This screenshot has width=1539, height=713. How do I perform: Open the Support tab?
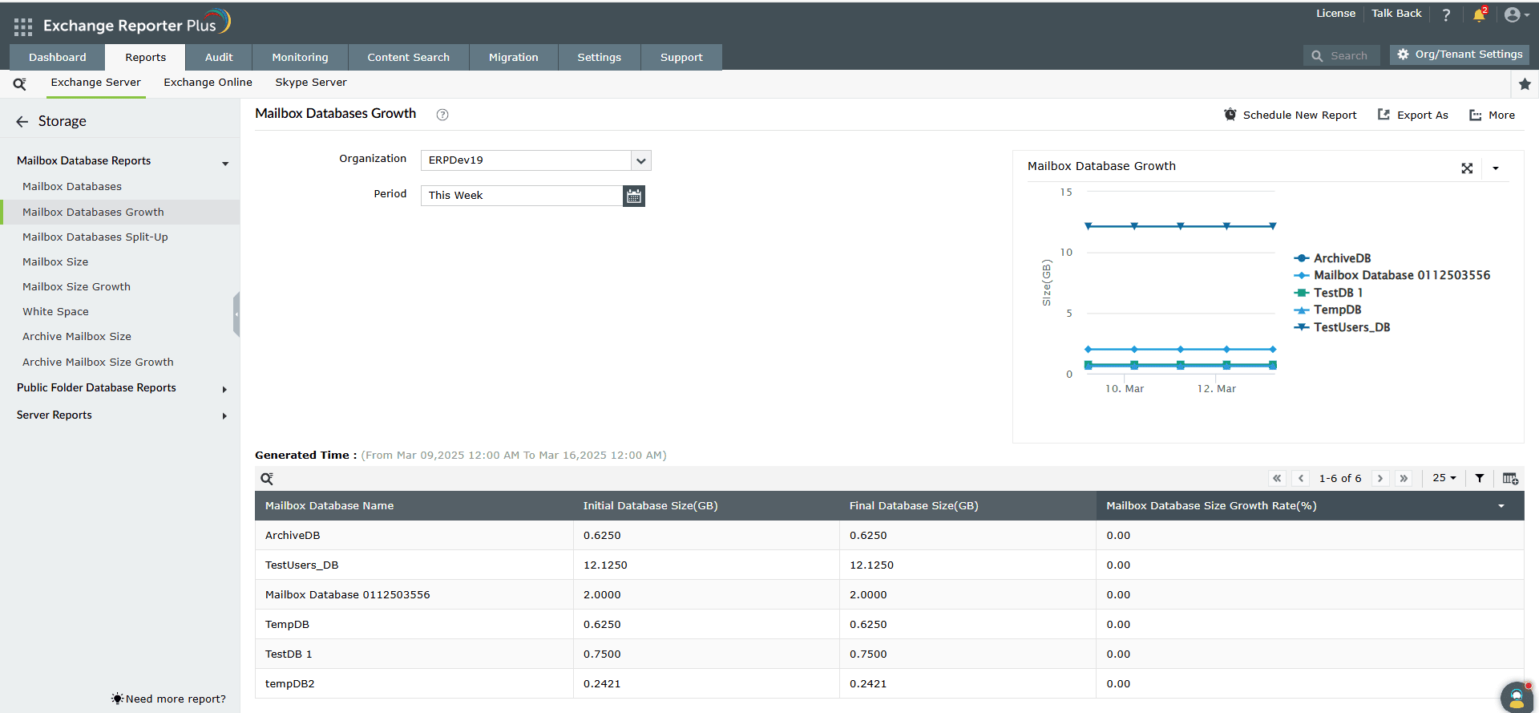click(x=681, y=57)
